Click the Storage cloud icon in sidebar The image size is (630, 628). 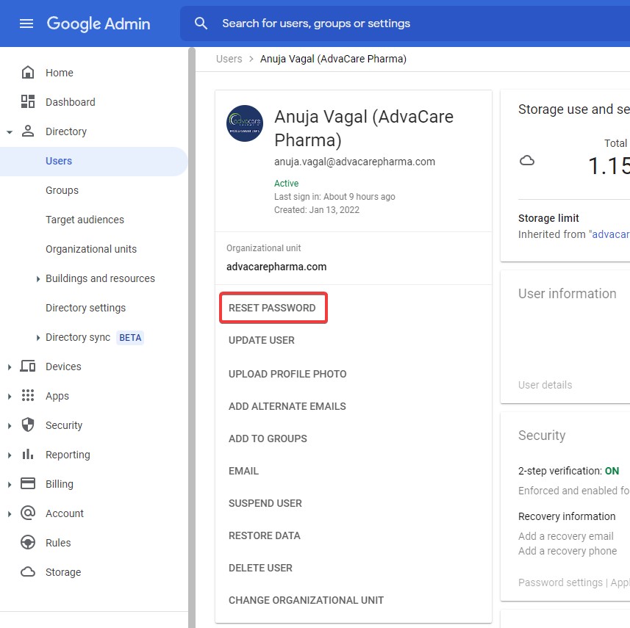point(28,571)
